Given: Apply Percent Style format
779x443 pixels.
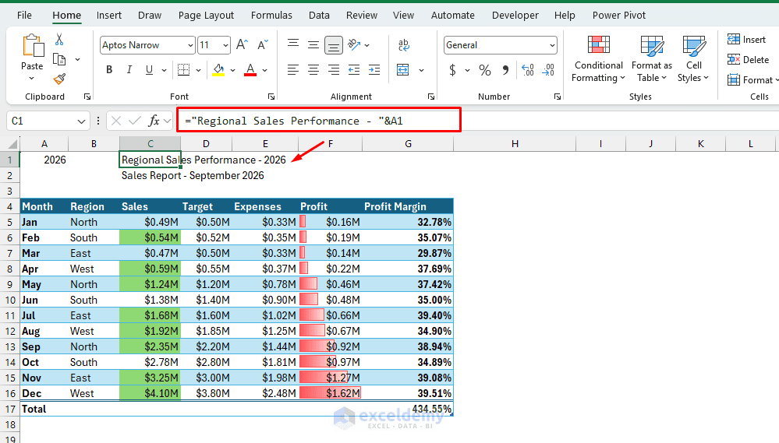Looking at the screenshot, I should 485,70.
